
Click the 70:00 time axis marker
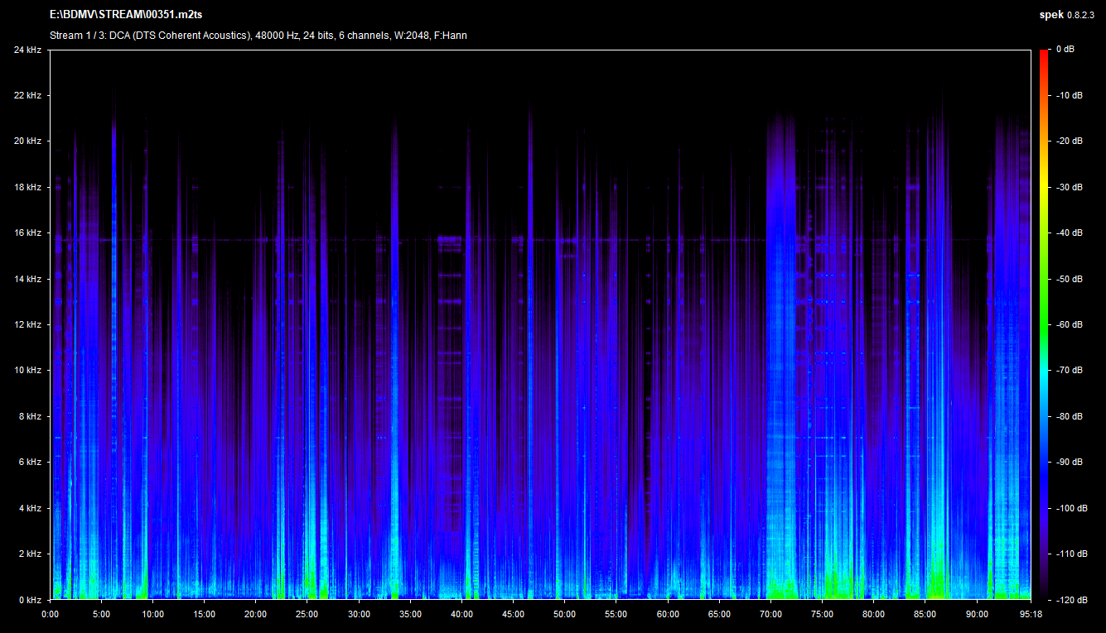tap(770, 614)
